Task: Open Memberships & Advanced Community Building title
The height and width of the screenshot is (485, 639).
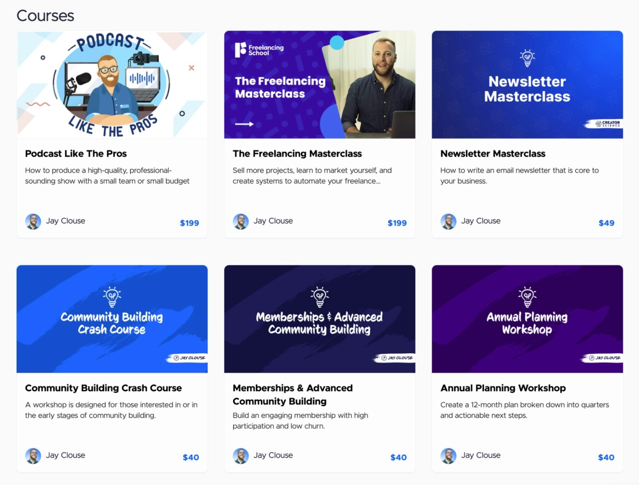Action: [293, 395]
